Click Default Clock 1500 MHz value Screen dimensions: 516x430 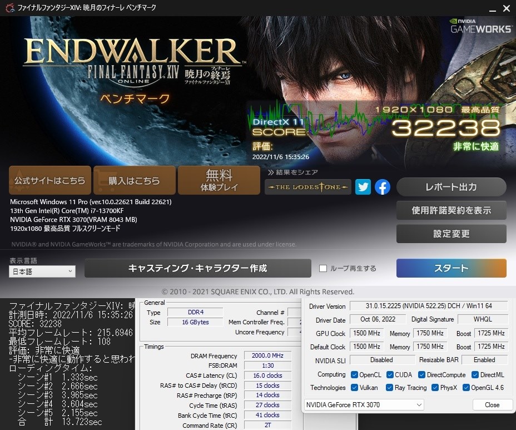point(366,347)
